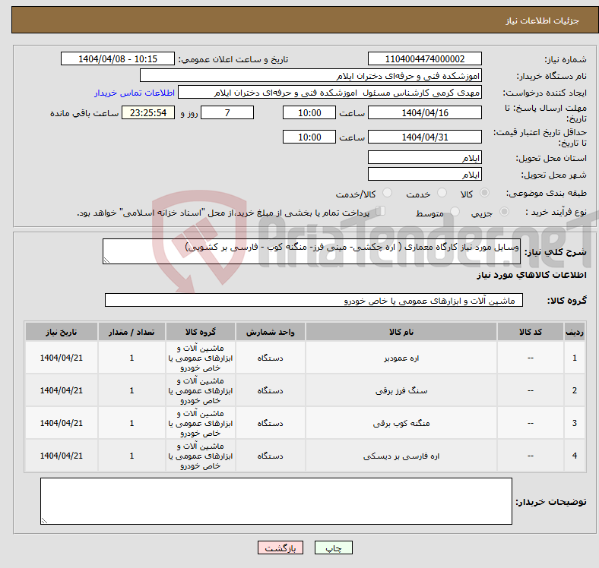Open the اطلاعات تماس خریدار link
Viewport: 599px width, 568px height.
coord(135,93)
